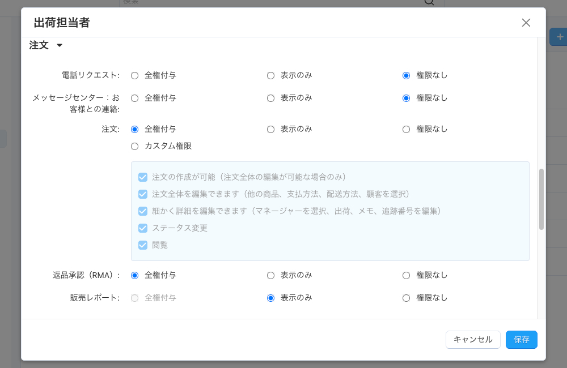Click the 保存 button
The width and height of the screenshot is (567, 368).
tap(522, 340)
